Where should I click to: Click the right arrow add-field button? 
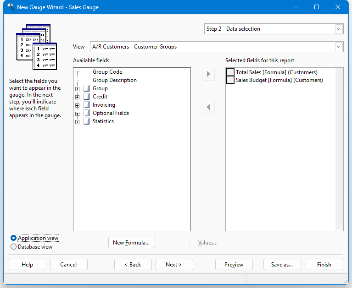[x=208, y=74]
